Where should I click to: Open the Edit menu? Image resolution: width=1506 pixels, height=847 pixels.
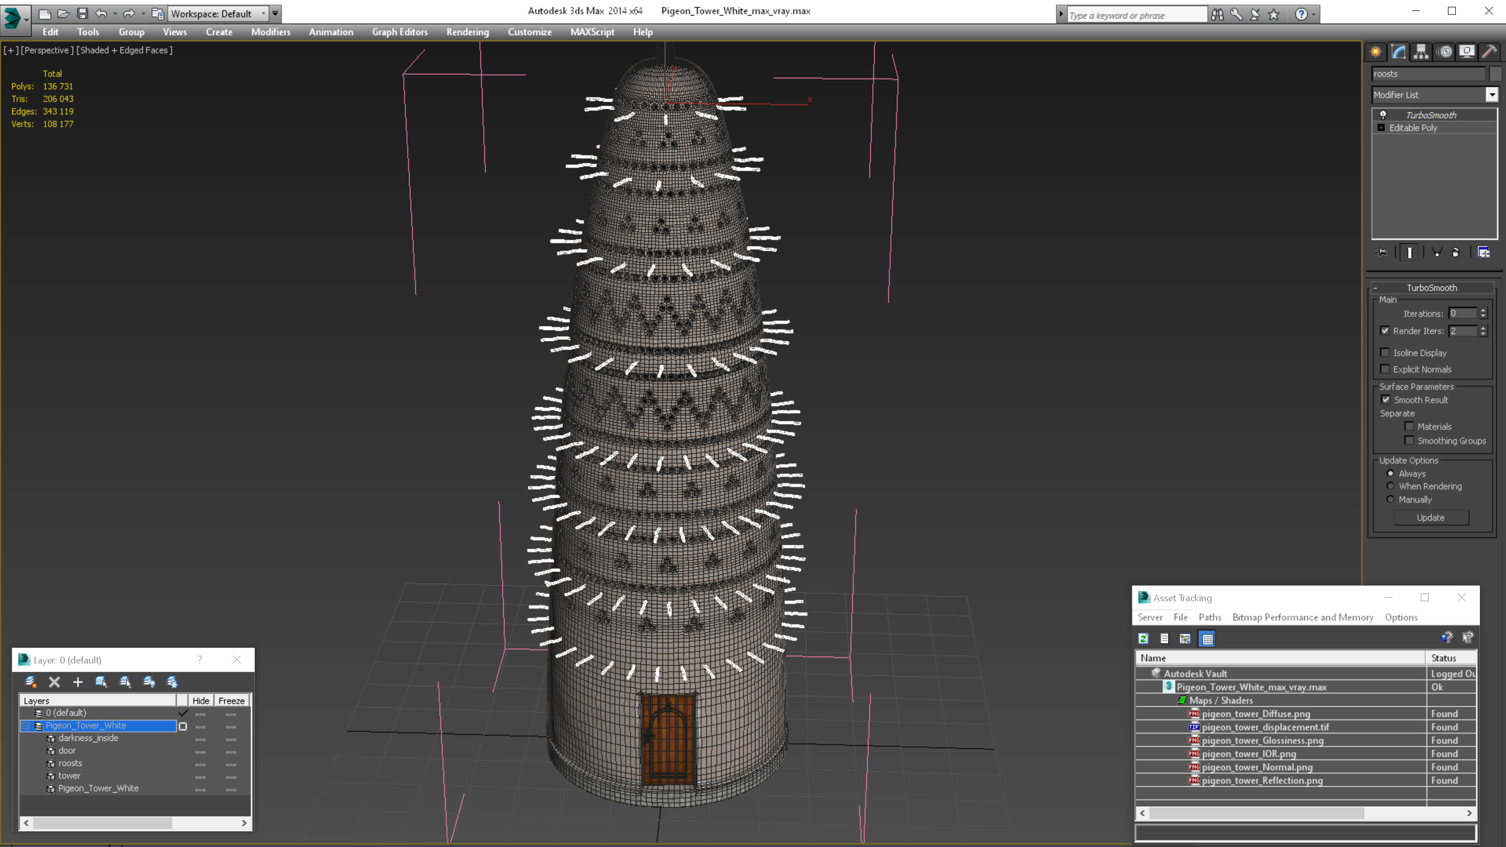click(x=50, y=32)
